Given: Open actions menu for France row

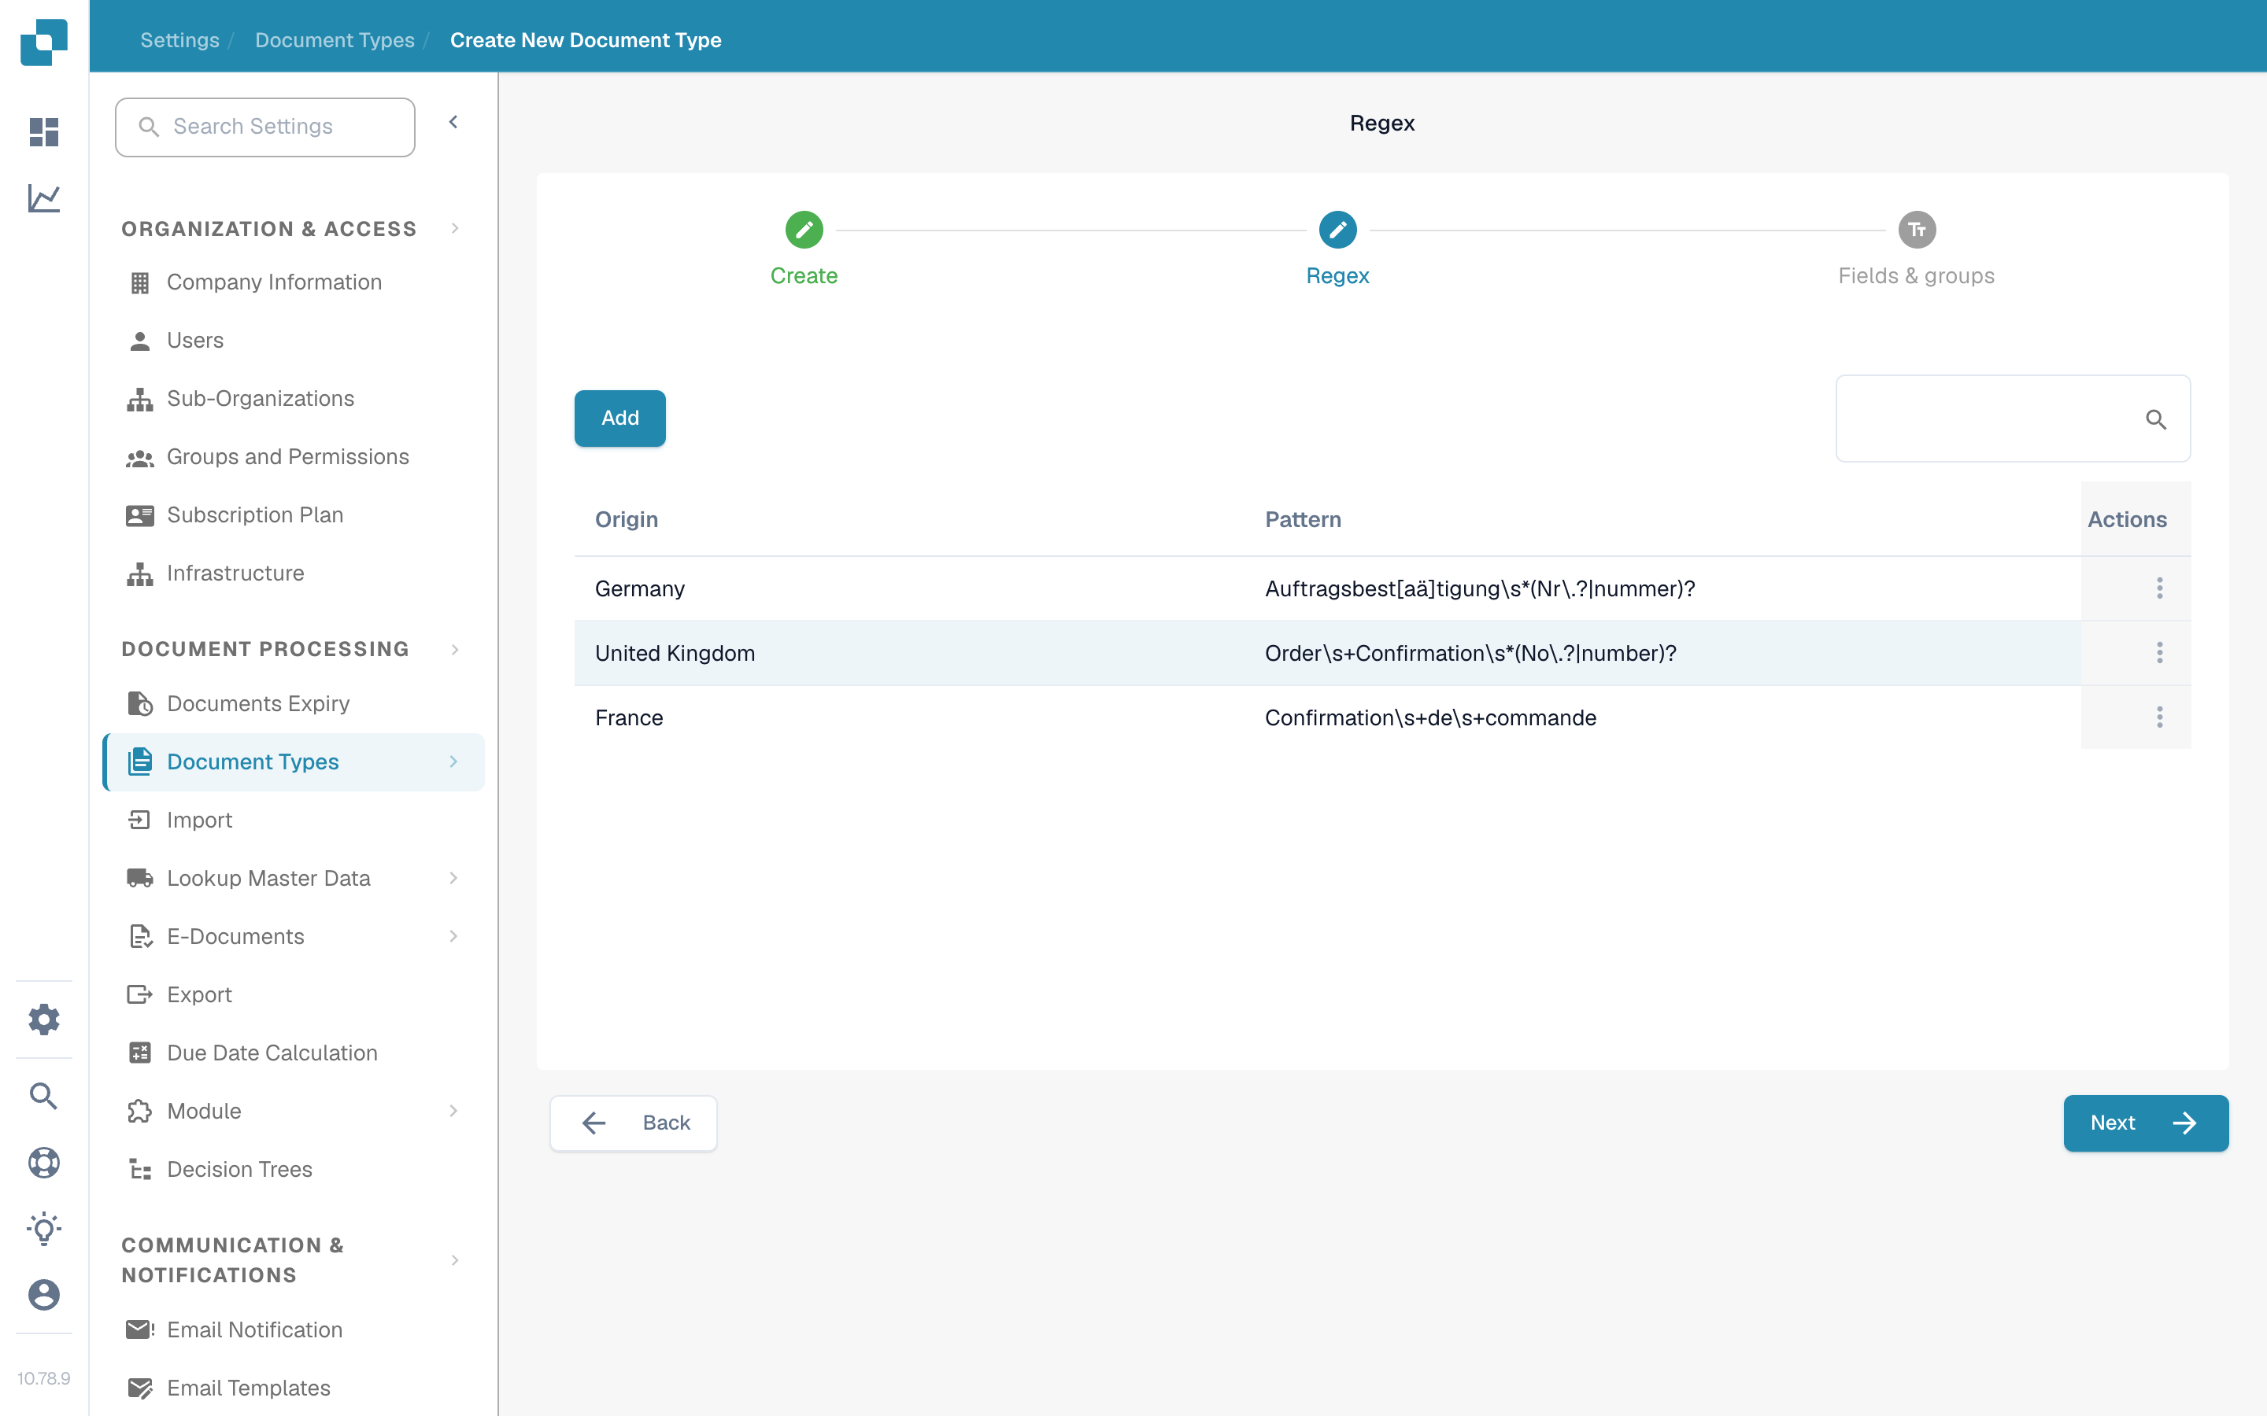Looking at the screenshot, I should click(x=2159, y=717).
